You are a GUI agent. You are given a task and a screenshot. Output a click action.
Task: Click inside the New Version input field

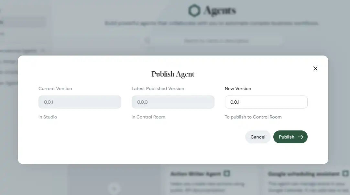coord(266,102)
